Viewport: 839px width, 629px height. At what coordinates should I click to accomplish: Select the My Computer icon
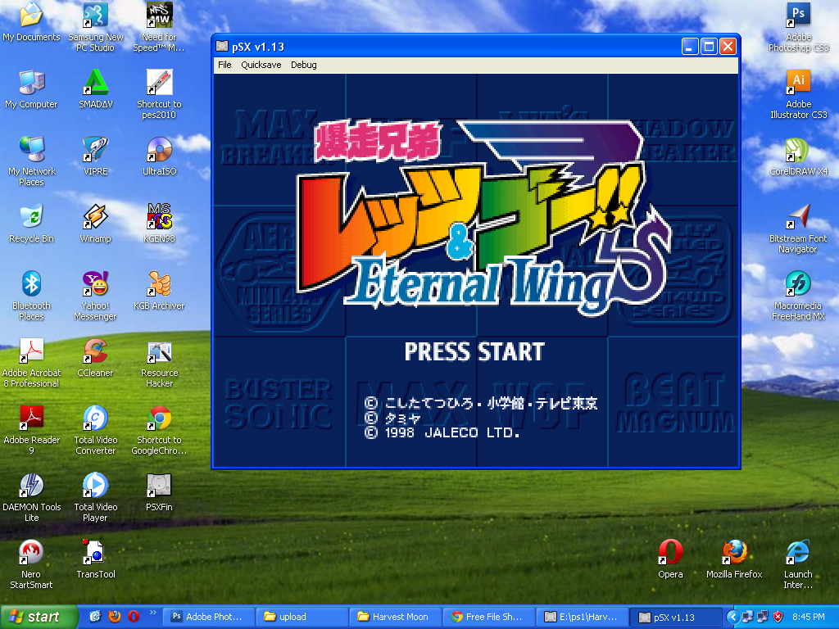tap(31, 88)
